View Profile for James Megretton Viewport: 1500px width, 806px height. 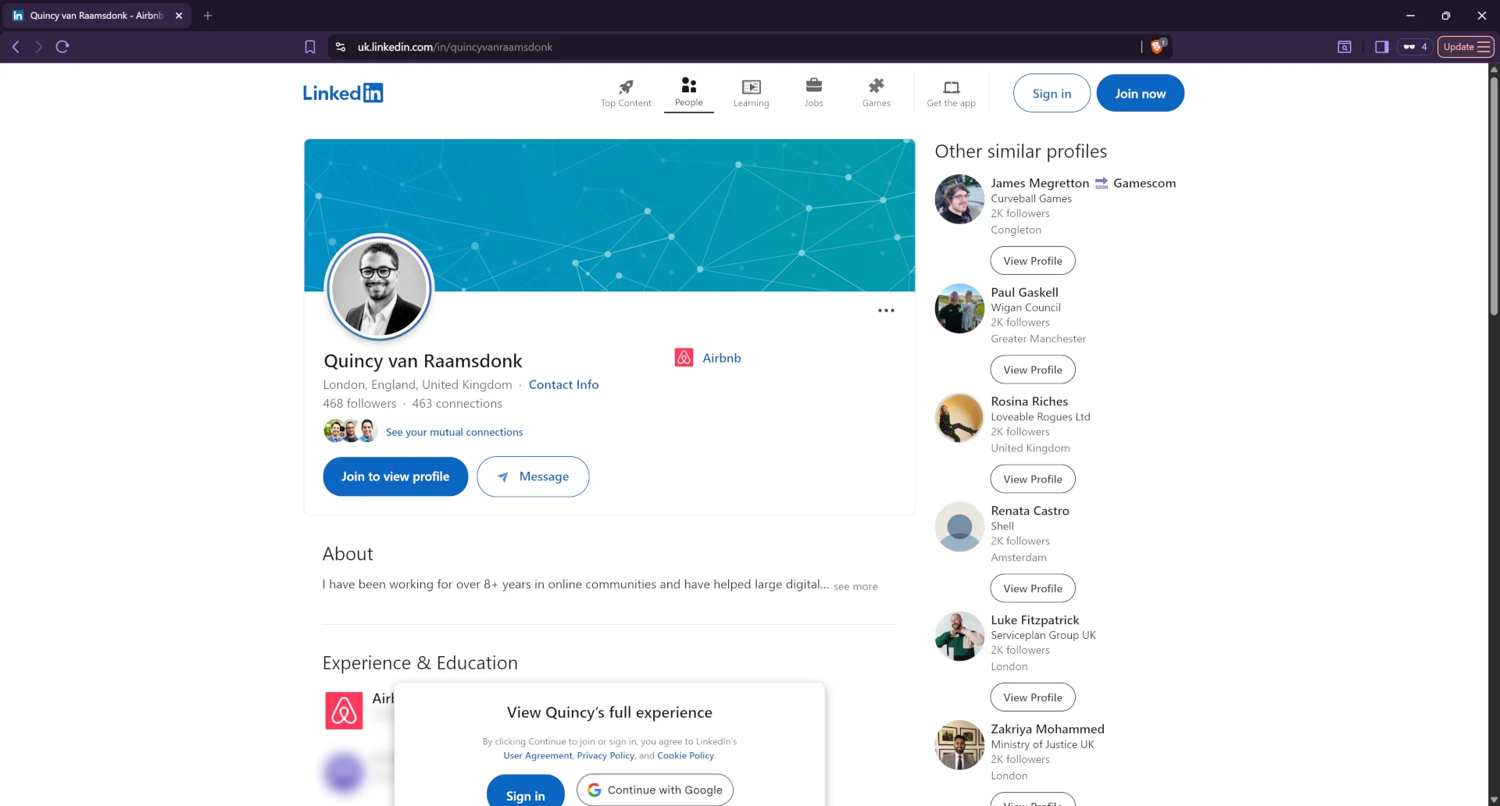tap(1033, 261)
